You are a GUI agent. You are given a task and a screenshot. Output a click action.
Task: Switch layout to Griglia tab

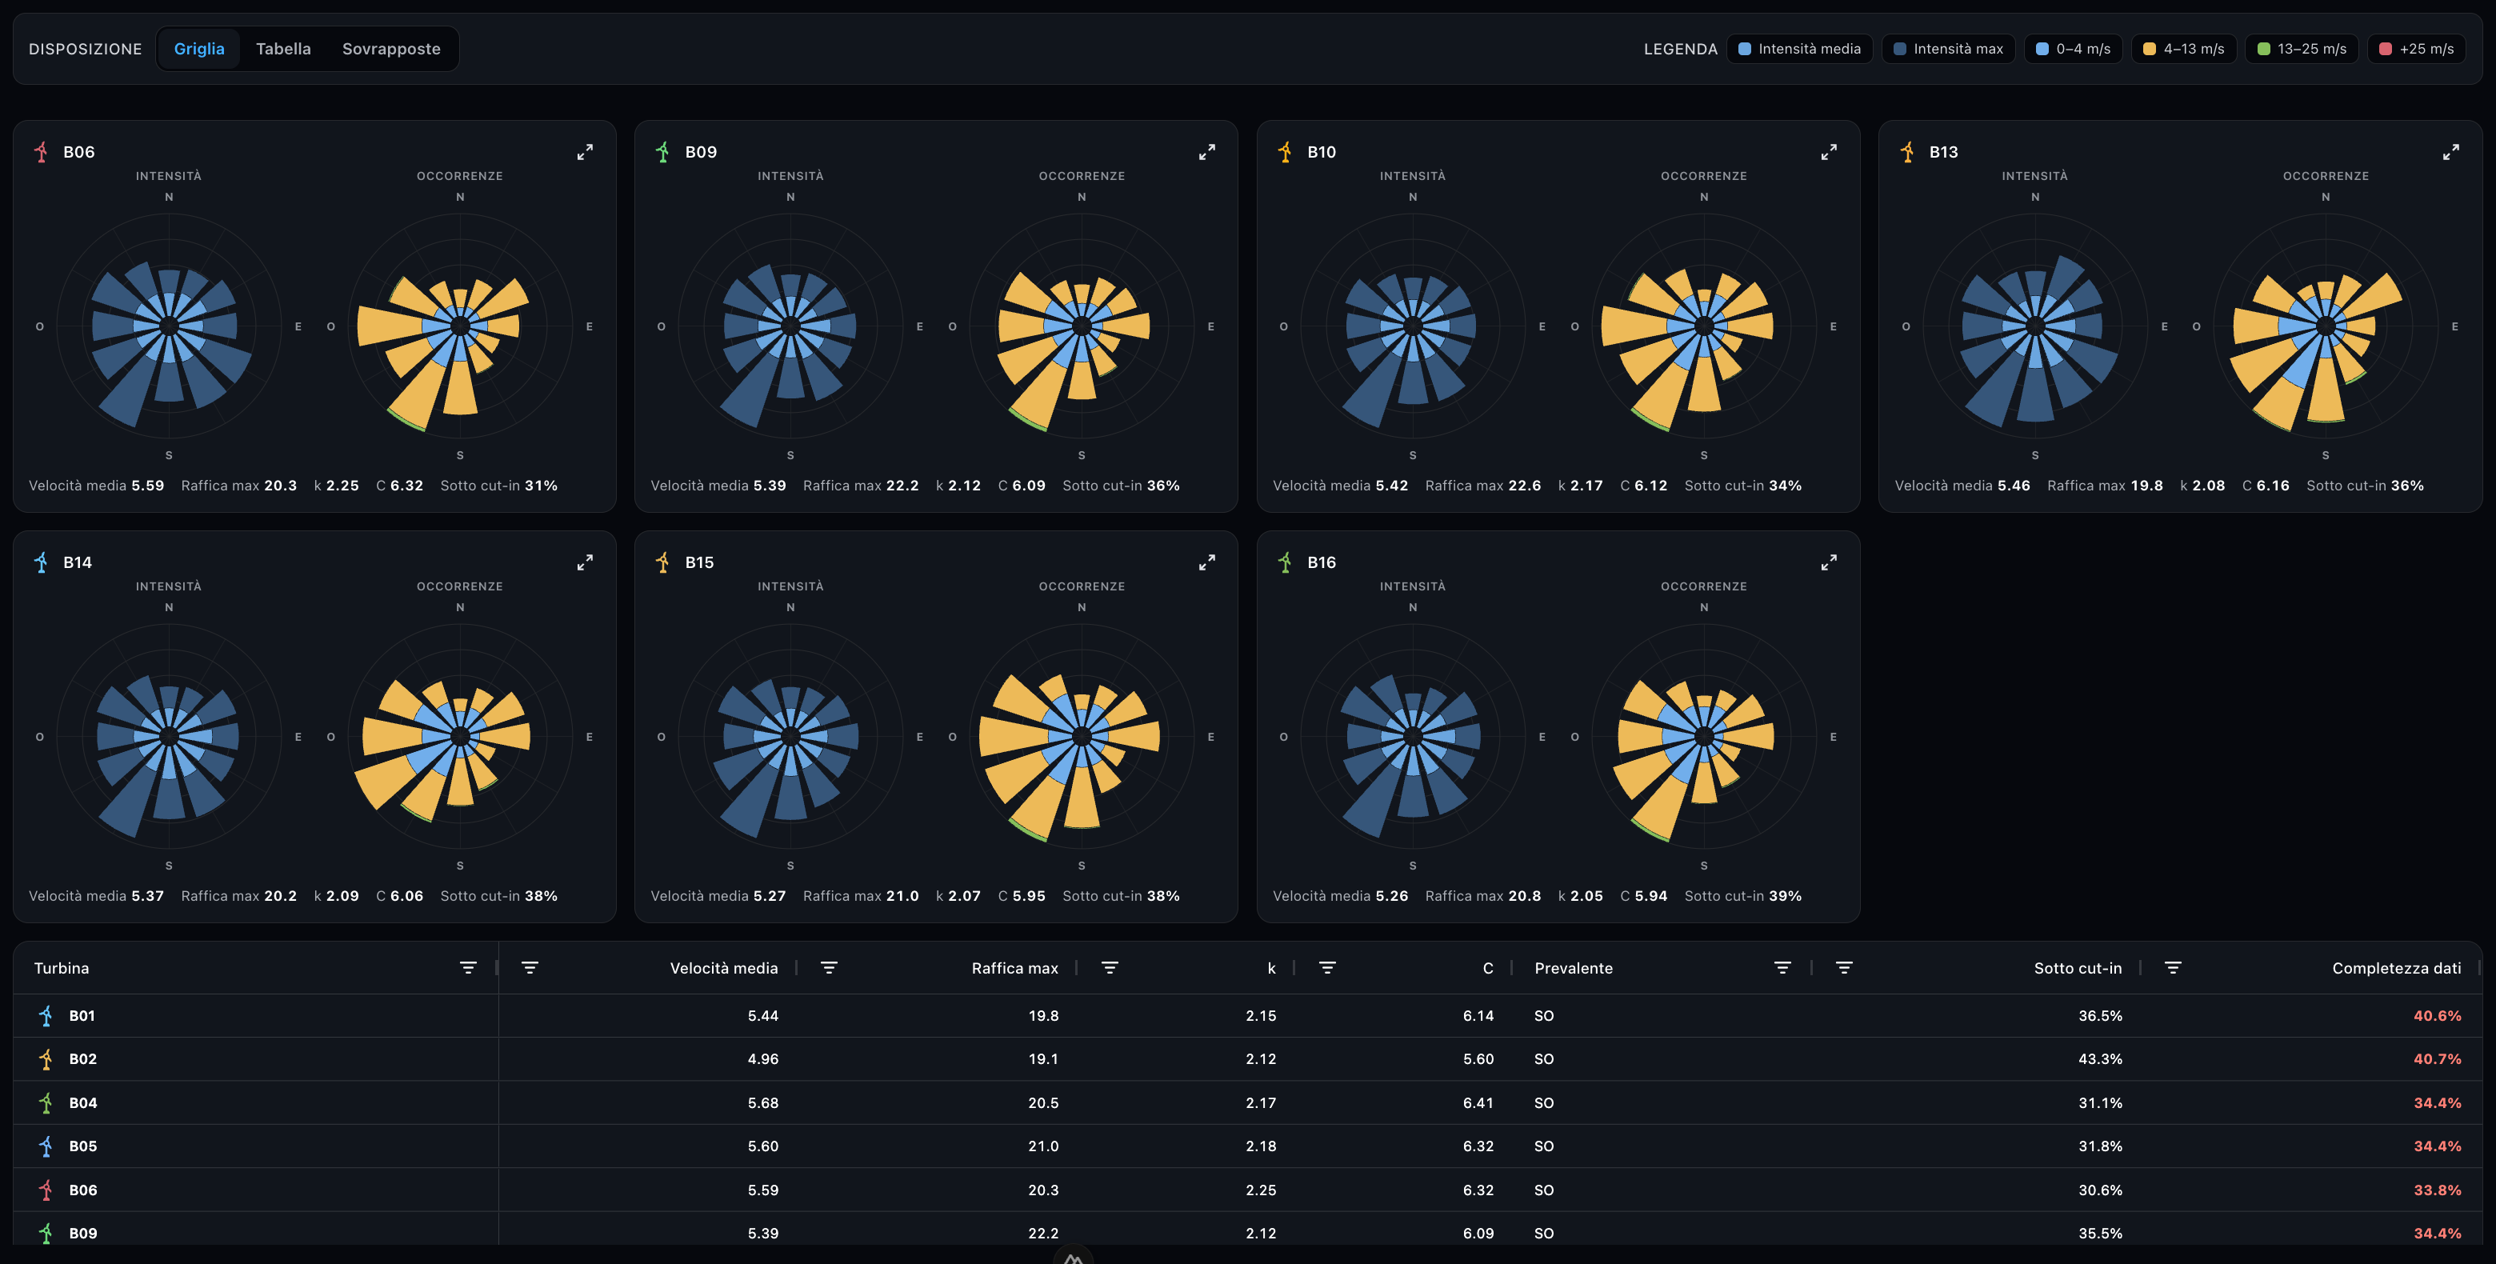(198, 50)
